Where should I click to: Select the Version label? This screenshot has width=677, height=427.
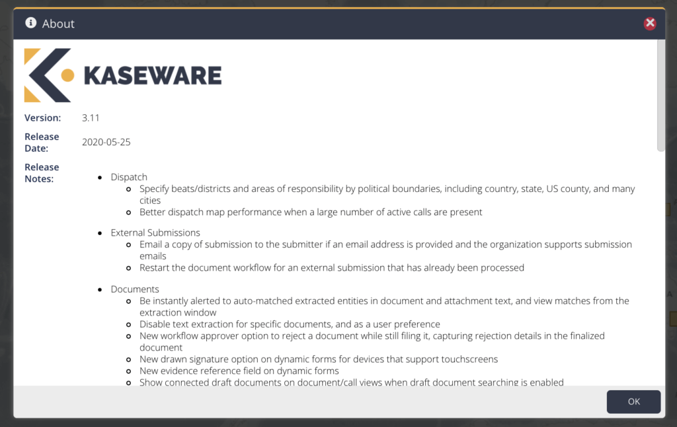43,117
